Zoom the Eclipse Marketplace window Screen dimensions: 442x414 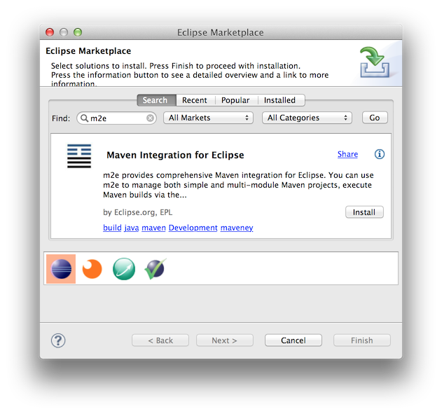point(78,32)
